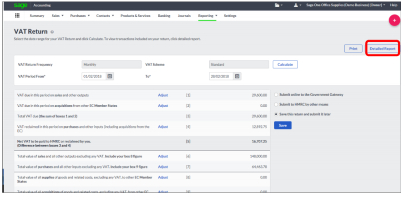Expand the Contacts menu
This screenshot has width=404, height=197.
point(105,16)
